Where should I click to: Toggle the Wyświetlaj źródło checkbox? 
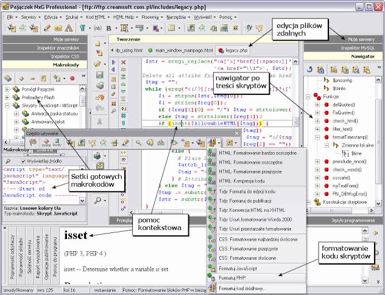point(23,161)
